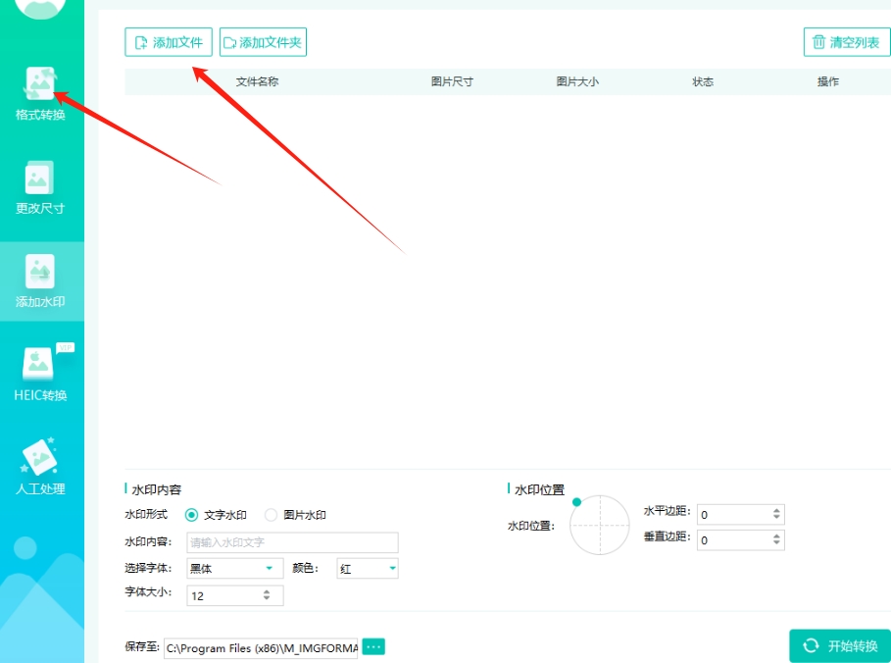Click the 操作 column header
Screen dimensions: 891x663
(827, 81)
